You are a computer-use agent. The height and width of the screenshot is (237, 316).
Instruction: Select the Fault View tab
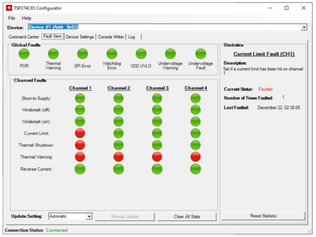tap(52, 36)
